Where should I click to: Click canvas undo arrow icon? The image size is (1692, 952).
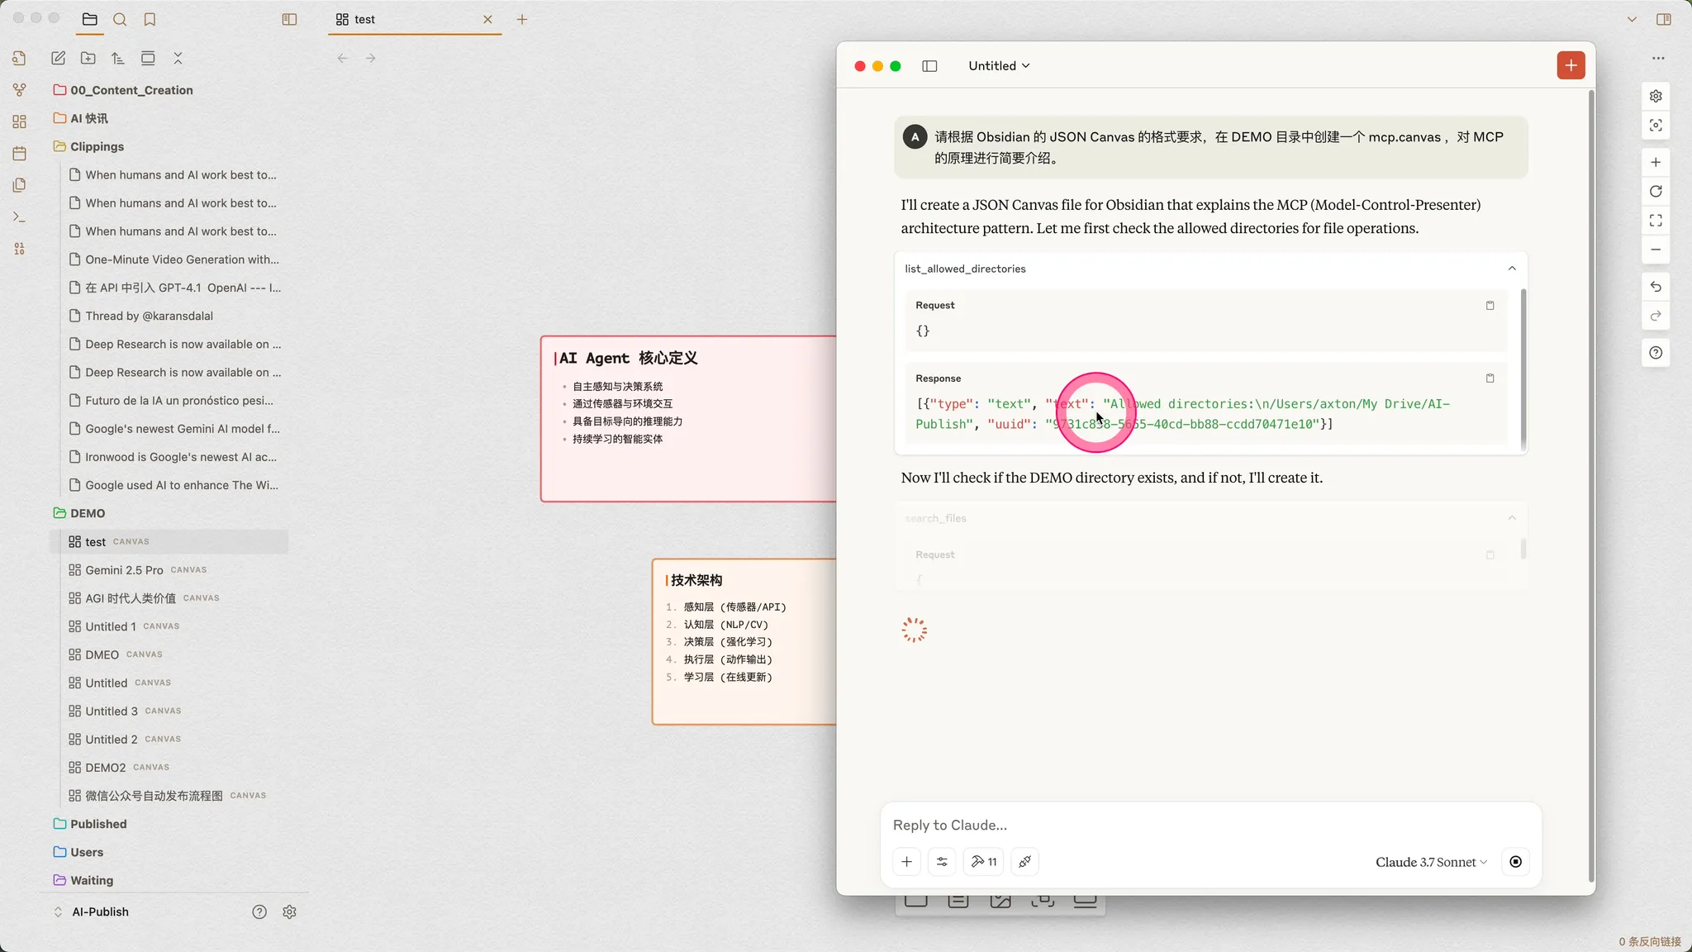[1656, 287]
